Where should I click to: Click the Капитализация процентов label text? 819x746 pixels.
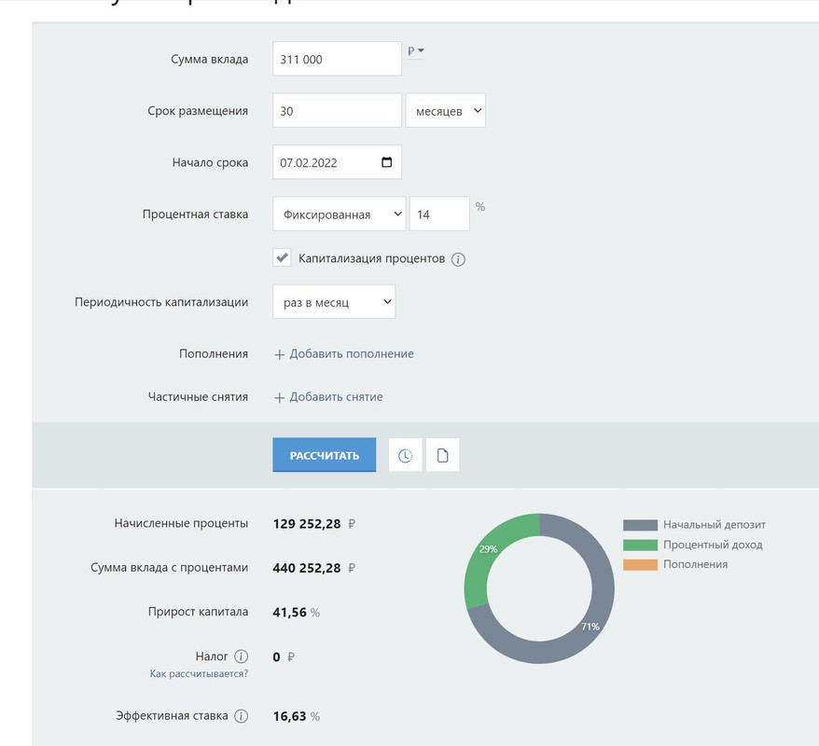(x=371, y=258)
